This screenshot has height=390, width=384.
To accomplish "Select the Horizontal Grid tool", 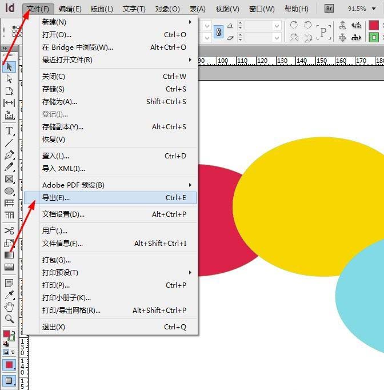I will point(9,203).
